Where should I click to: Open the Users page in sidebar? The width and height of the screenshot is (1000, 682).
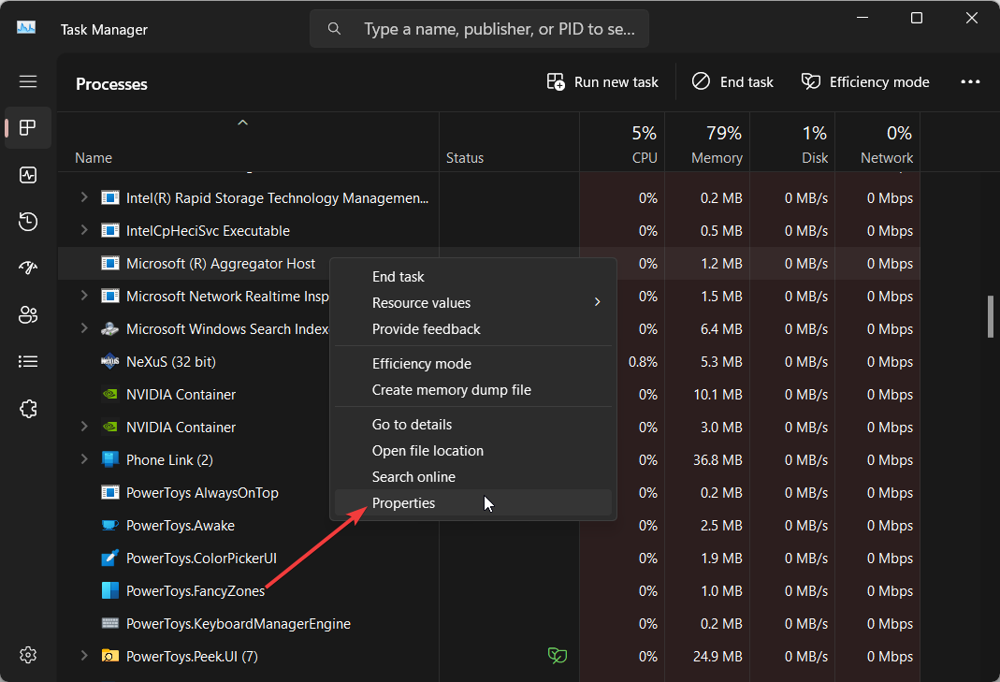coord(28,314)
